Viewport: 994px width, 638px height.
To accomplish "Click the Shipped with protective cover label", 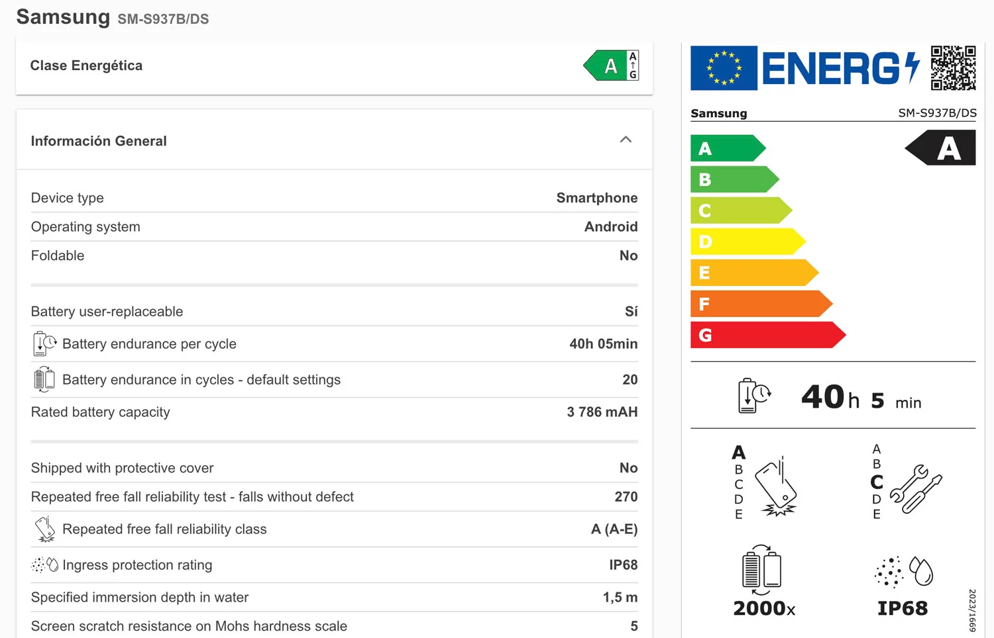I will point(123,468).
